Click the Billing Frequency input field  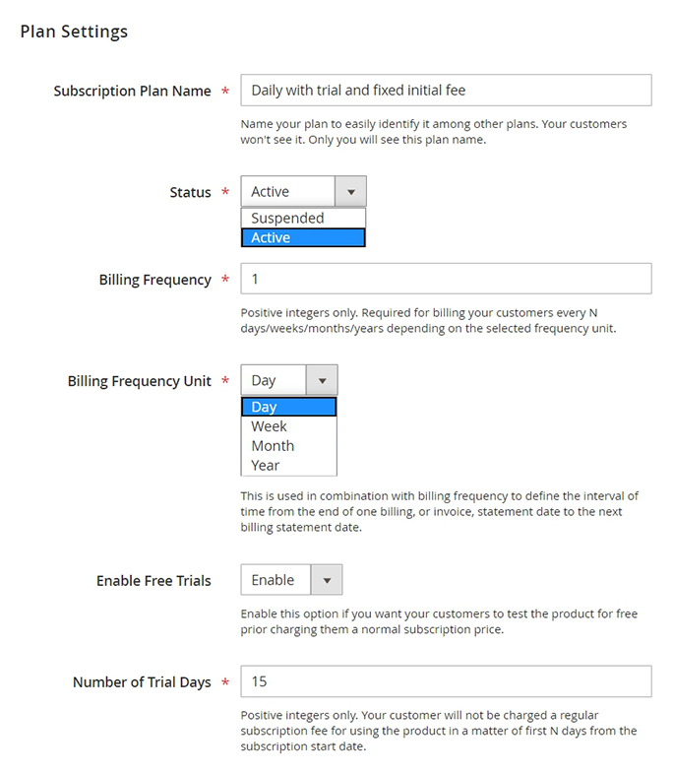446,279
